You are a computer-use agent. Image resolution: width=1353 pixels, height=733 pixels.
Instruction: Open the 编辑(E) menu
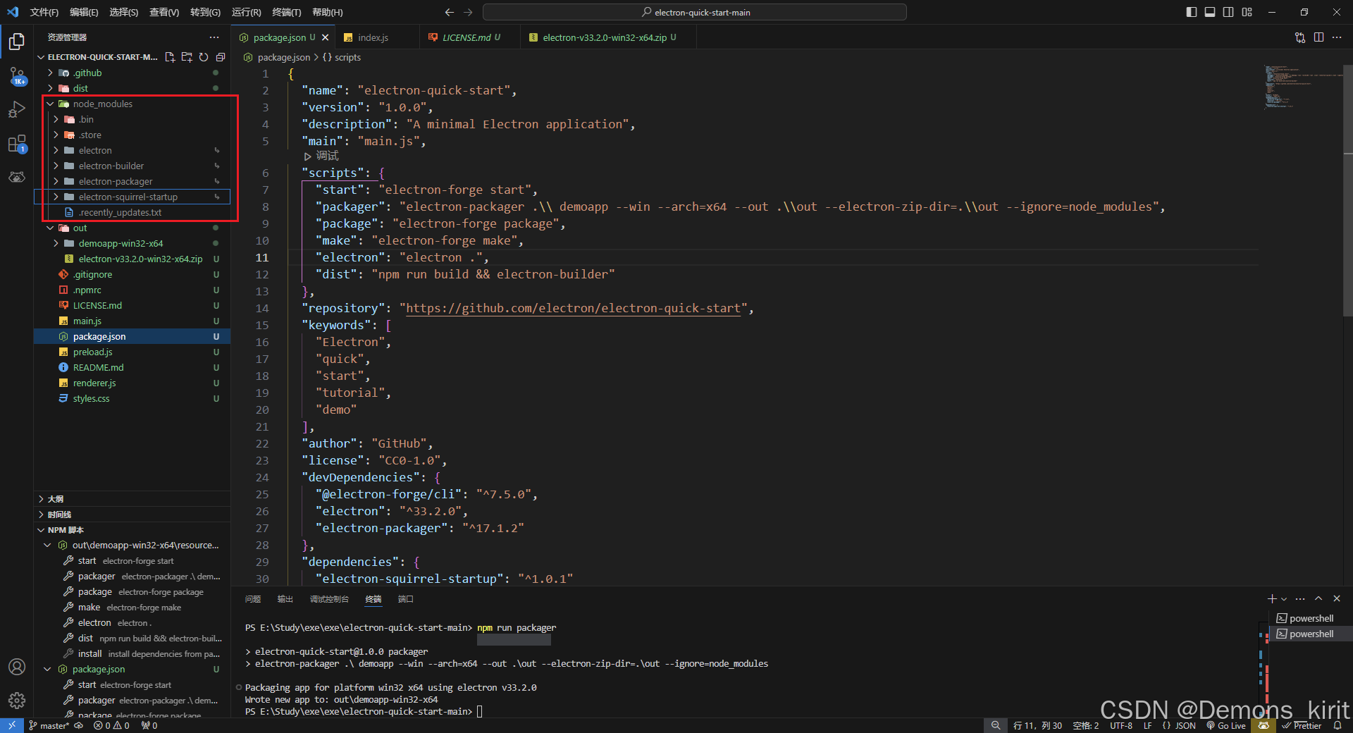(84, 12)
